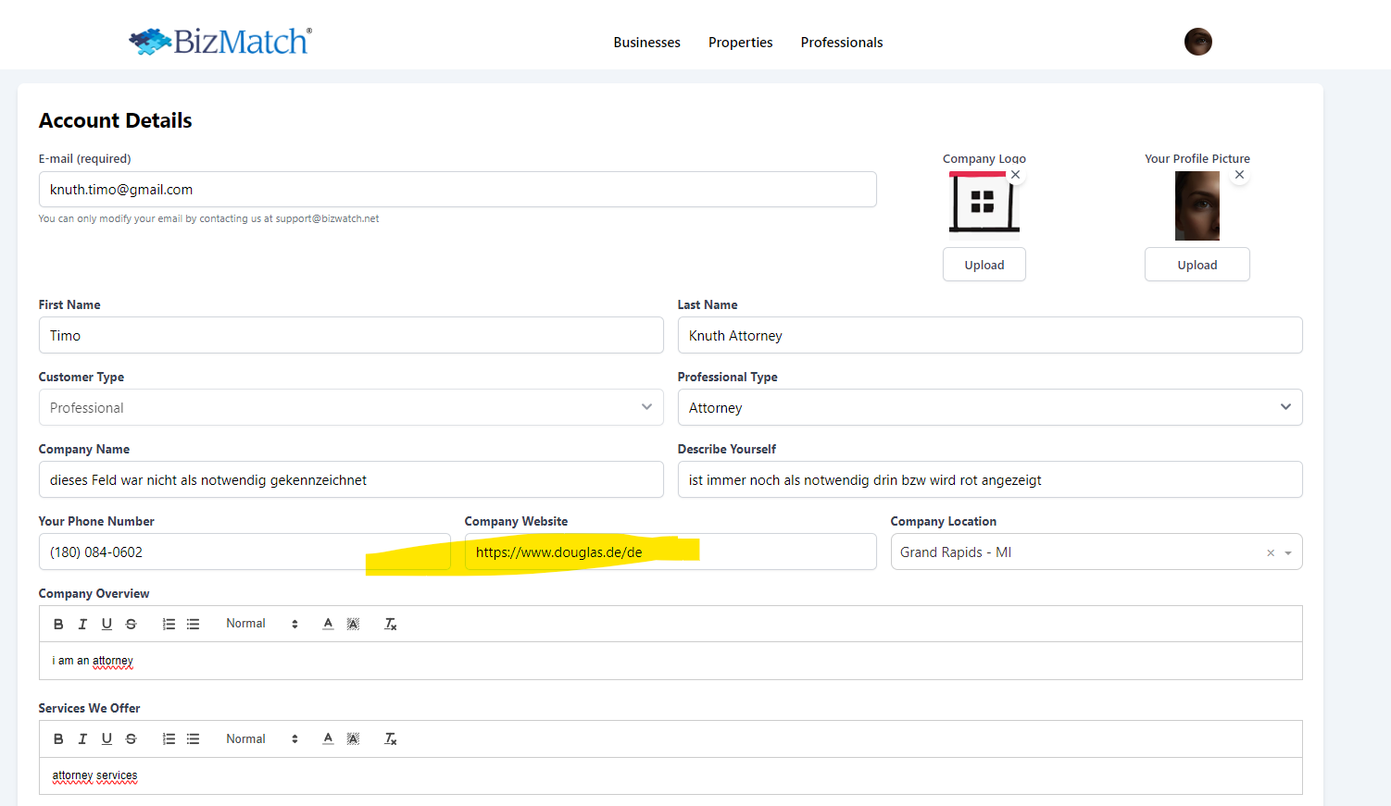
Task: Insert numbered list in Company Overview editor
Action: point(169,625)
